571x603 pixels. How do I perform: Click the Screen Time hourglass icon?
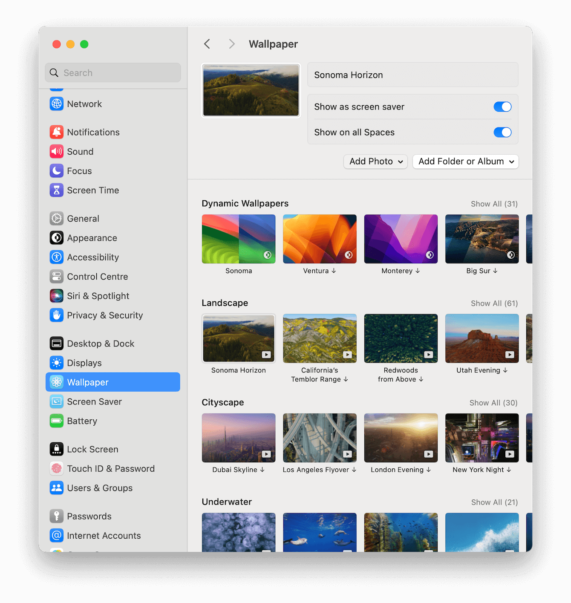(x=57, y=190)
